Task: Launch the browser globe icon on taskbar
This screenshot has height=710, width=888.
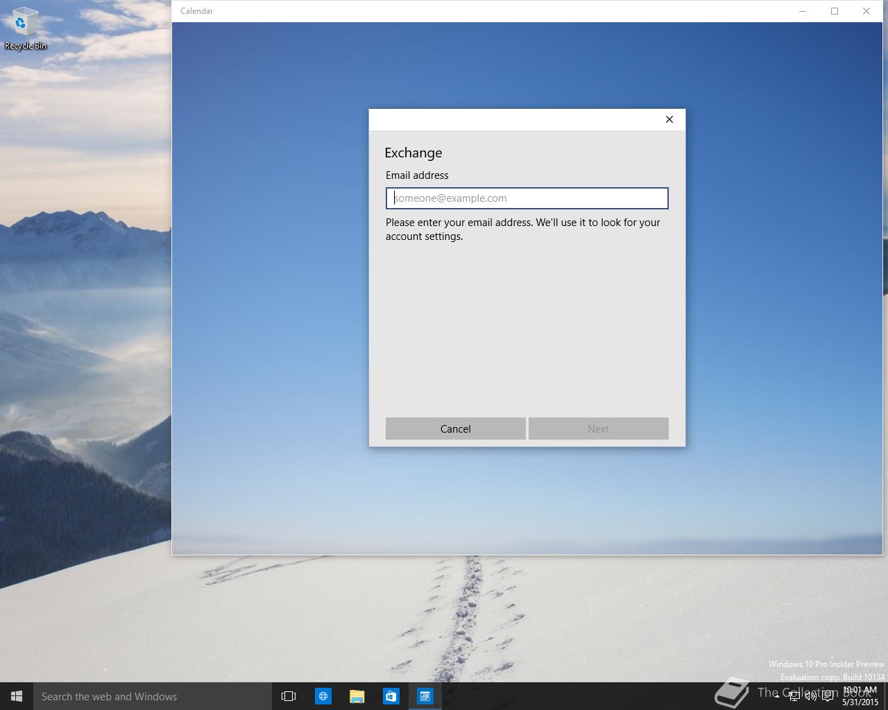Action: 323,696
